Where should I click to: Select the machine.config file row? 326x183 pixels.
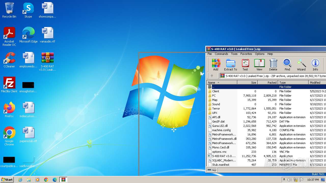click(266, 130)
